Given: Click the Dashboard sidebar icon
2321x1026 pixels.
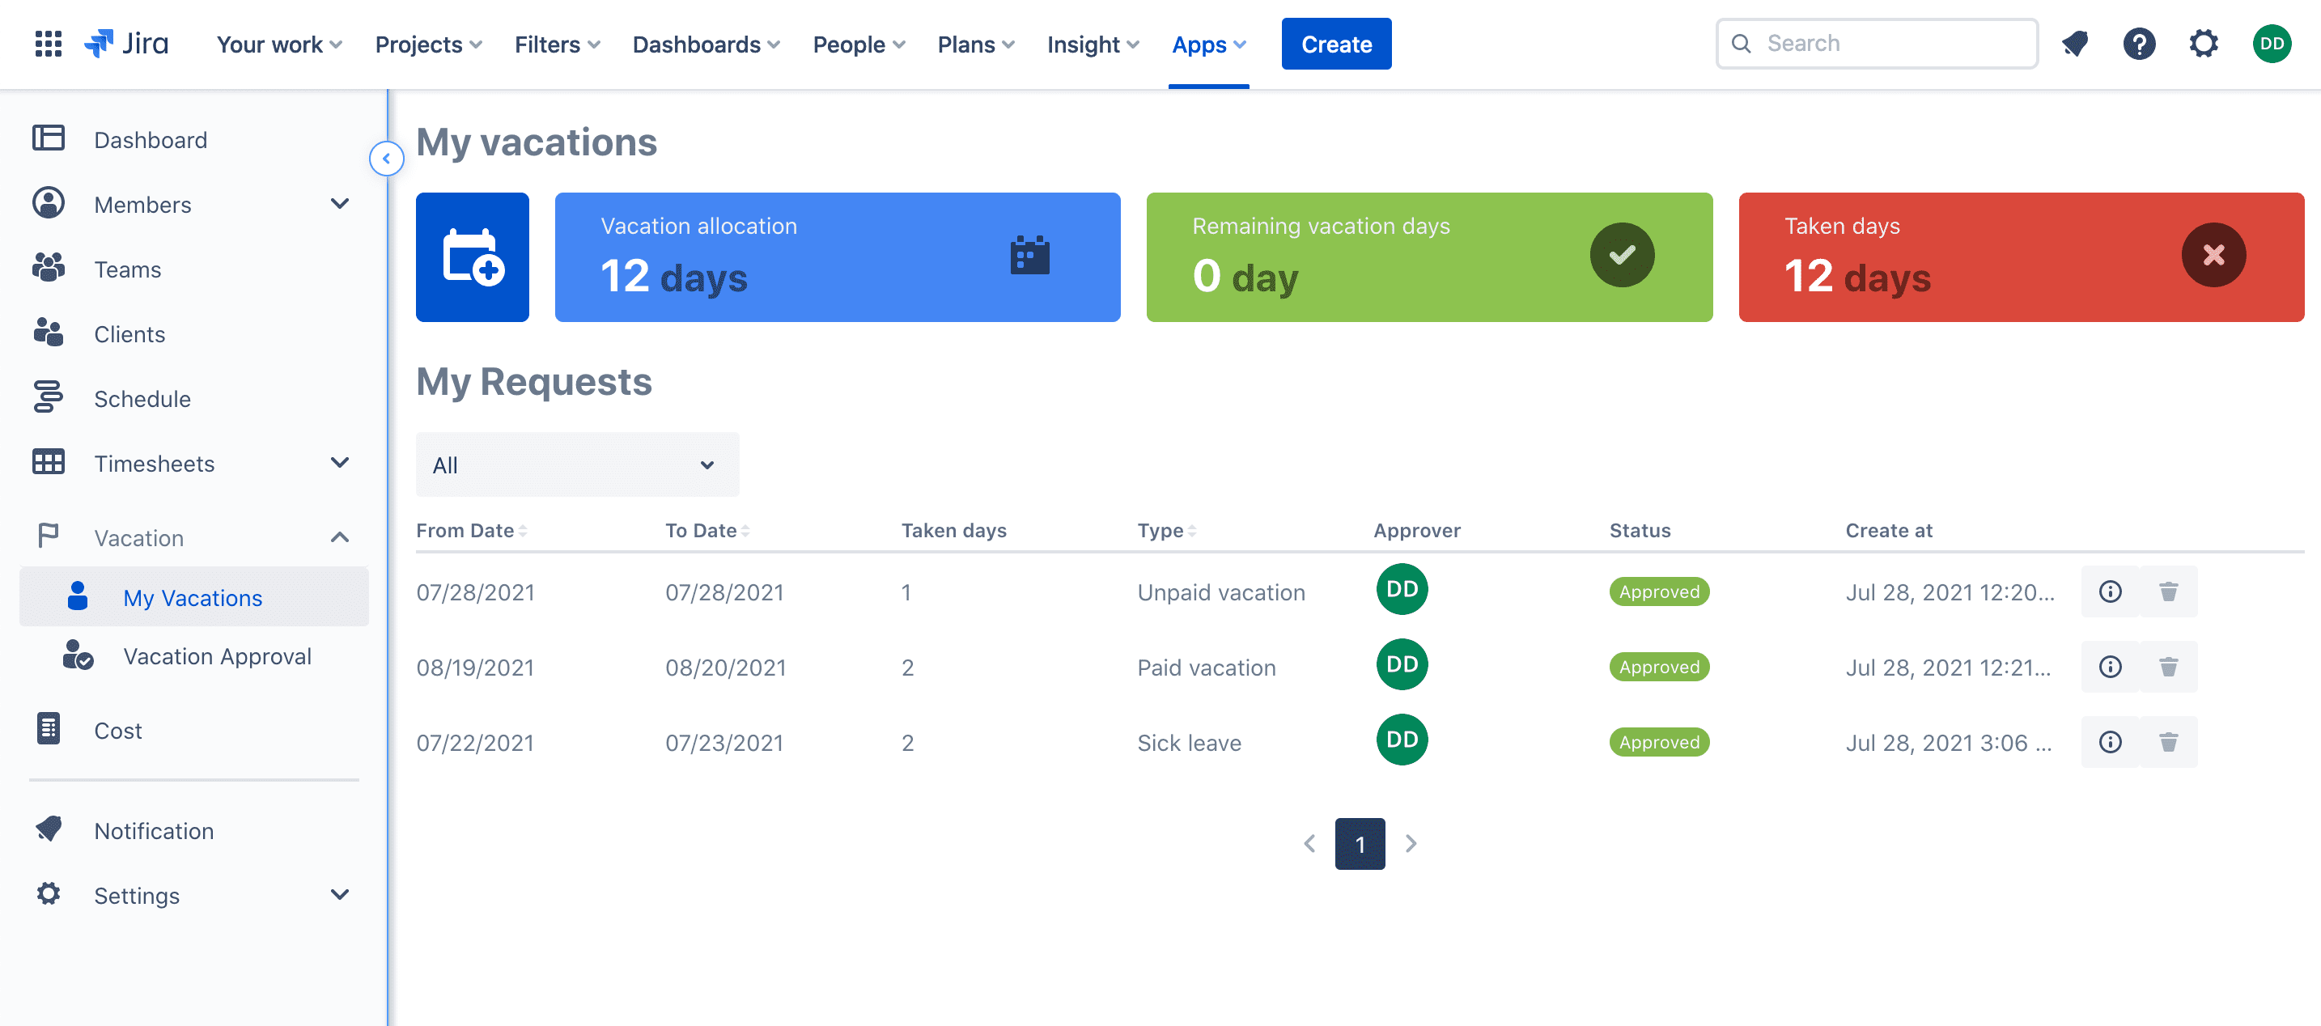Looking at the screenshot, I should point(49,138).
